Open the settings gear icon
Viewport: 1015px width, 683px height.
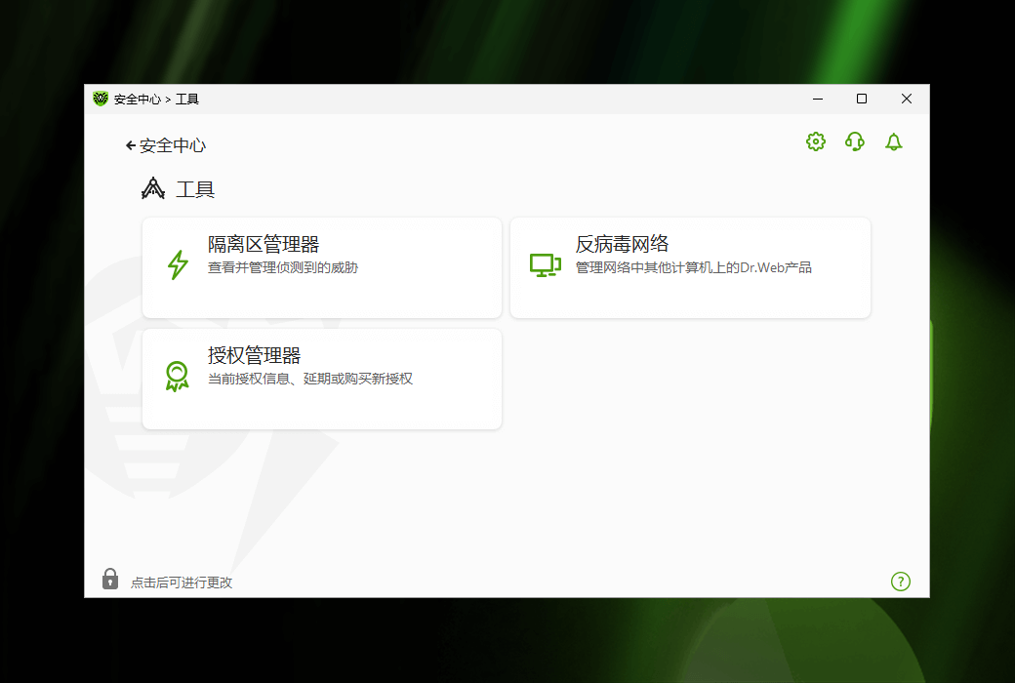816,141
